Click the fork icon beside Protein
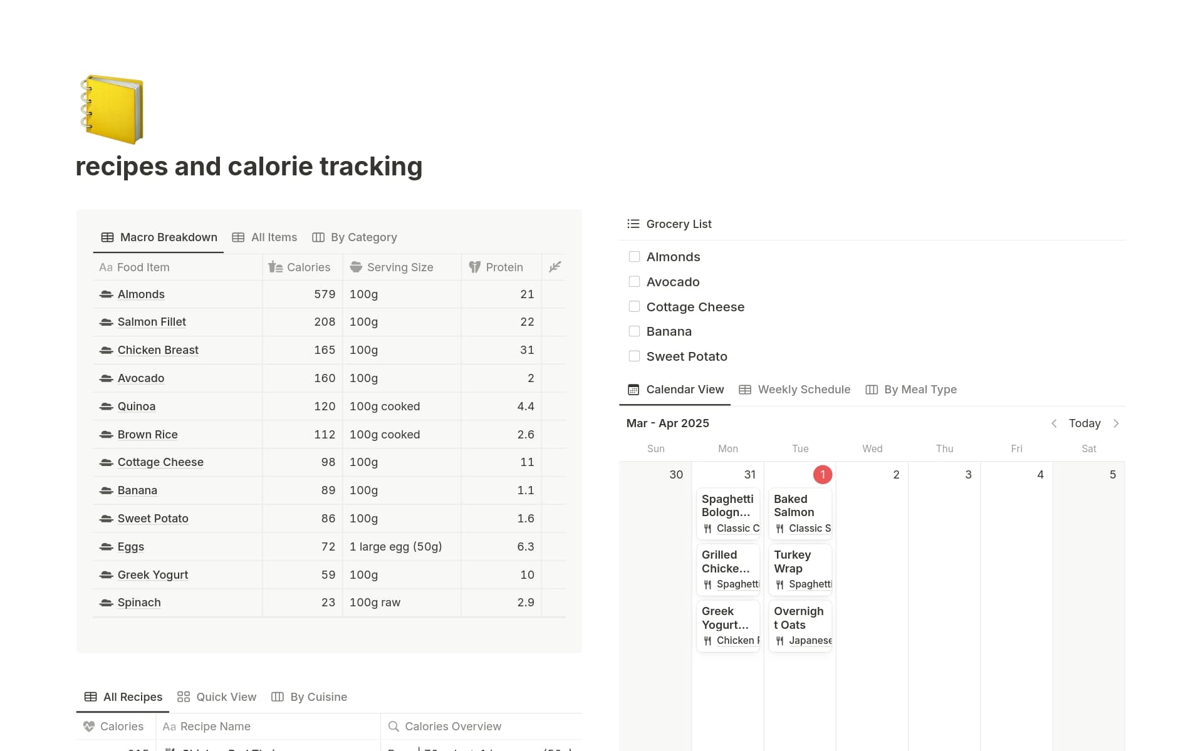This screenshot has width=1203, height=751. tap(474, 267)
